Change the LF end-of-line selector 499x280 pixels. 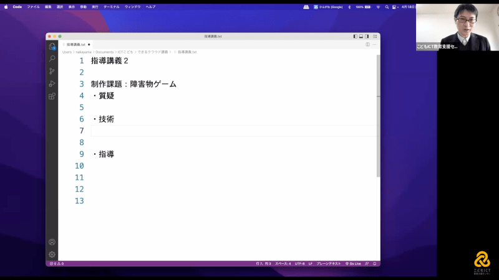click(311, 263)
